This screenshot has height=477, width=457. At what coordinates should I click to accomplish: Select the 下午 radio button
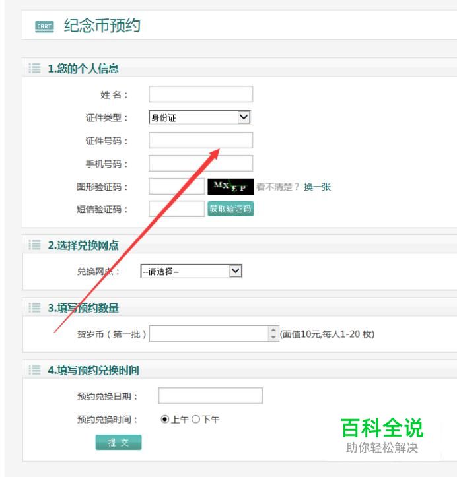click(x=195, y=419)
